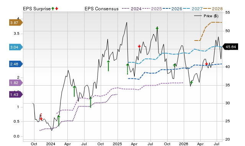Screen dimensions: 245x146
Task: Click the 55 price axis label
Action: point(228,13)
